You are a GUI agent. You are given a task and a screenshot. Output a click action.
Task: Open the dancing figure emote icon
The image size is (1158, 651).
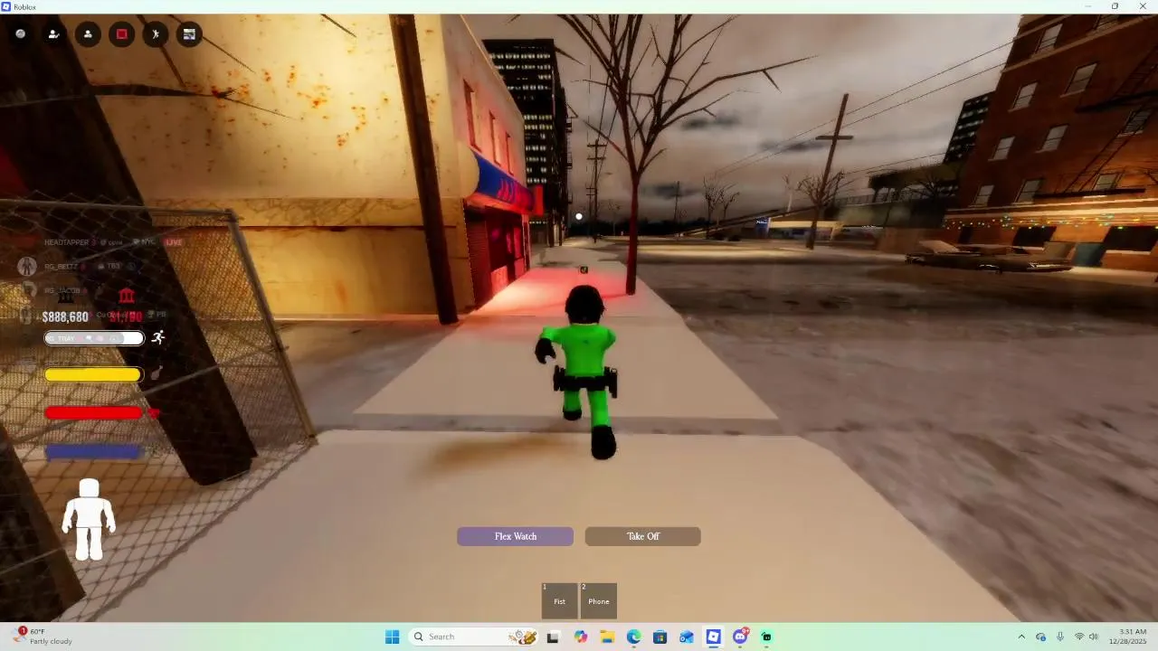pos(156,34)
